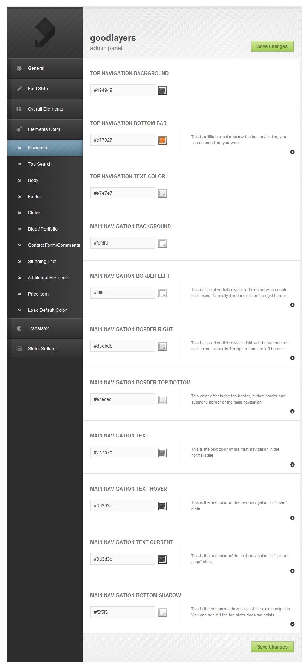This screenshot has width=308, height=667.
Task: Click the #494949 hex input field
Action: pyautogui.click(x=123, y=90)
